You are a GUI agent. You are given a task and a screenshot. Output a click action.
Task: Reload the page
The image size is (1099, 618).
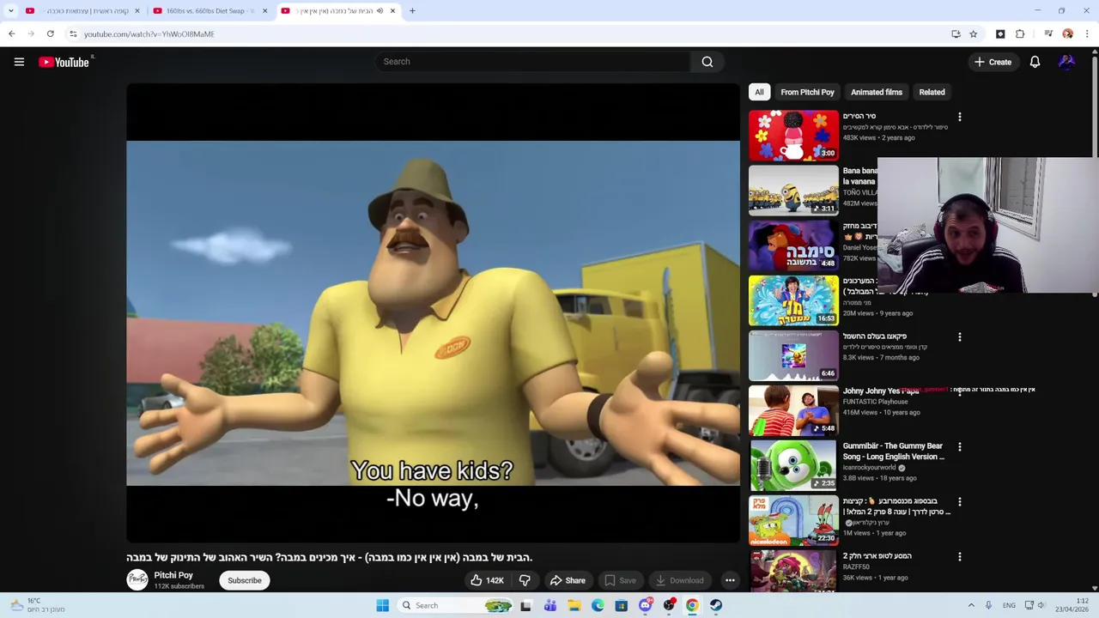point(51,34)
